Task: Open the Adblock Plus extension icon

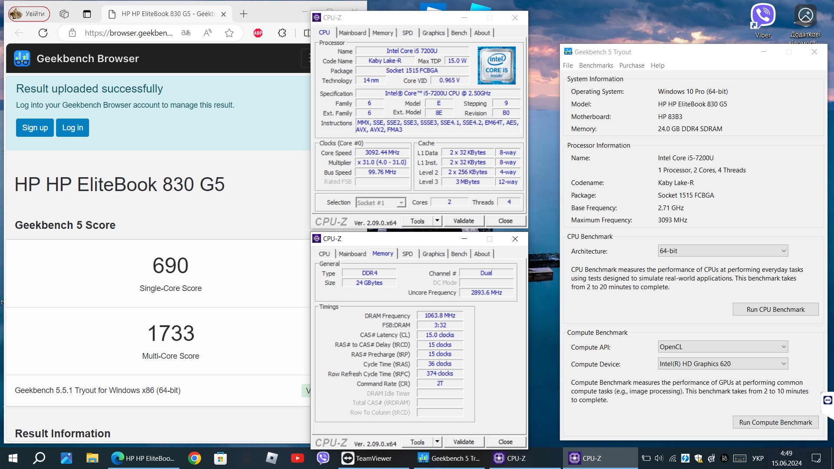Action: pyautogui.click(x=258, y=33)
